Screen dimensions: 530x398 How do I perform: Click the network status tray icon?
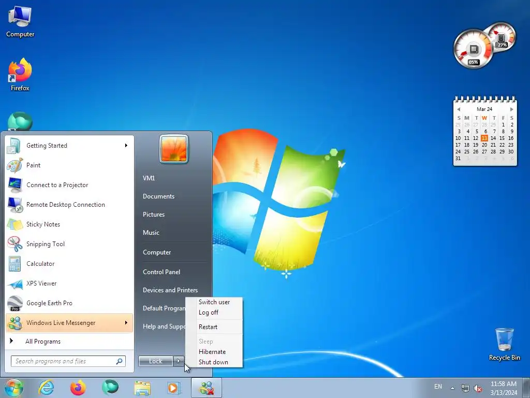pos(465,388)
